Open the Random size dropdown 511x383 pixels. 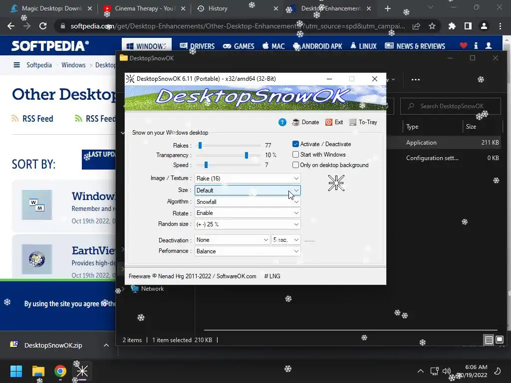[248, 224]
